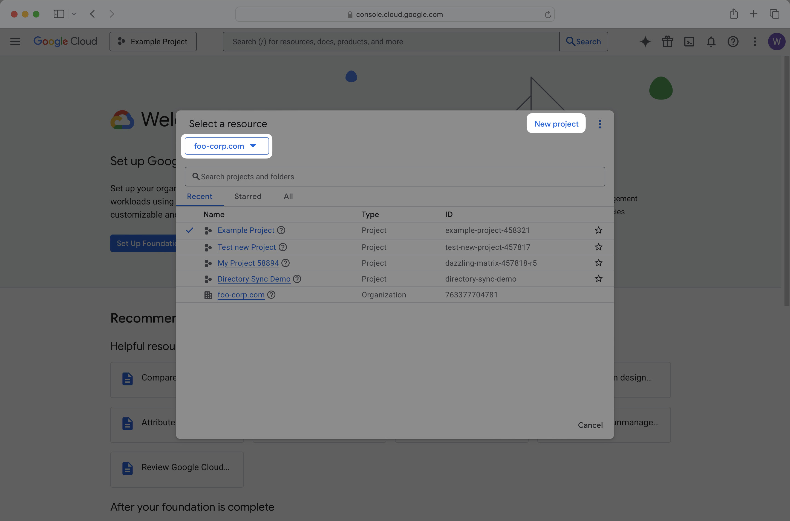Activate Cloud Shell terminal
This screenshot has width=790, height=521.
(689, 41)
